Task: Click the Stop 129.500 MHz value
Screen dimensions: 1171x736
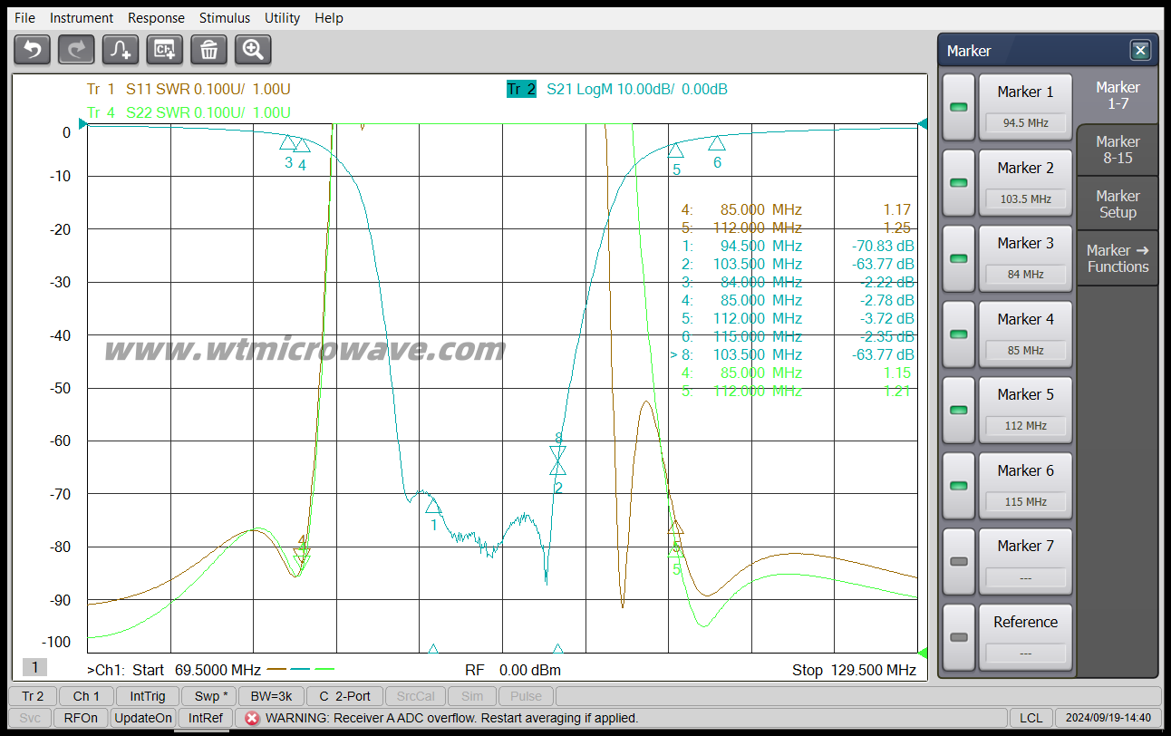Action: [854, 671]
